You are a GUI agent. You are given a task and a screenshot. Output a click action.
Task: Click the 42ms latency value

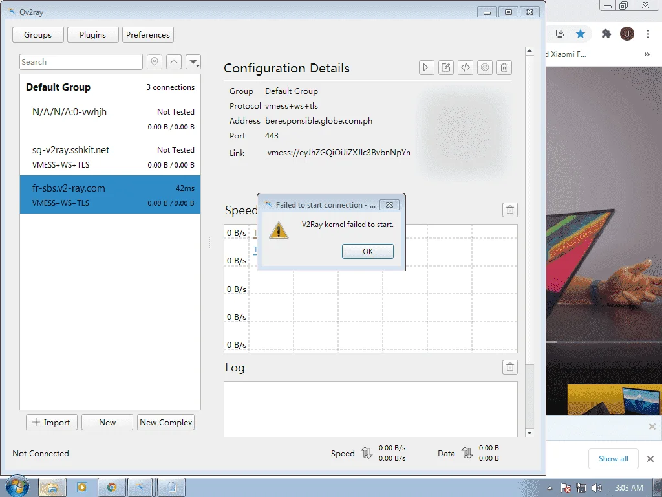pos(186,188)
